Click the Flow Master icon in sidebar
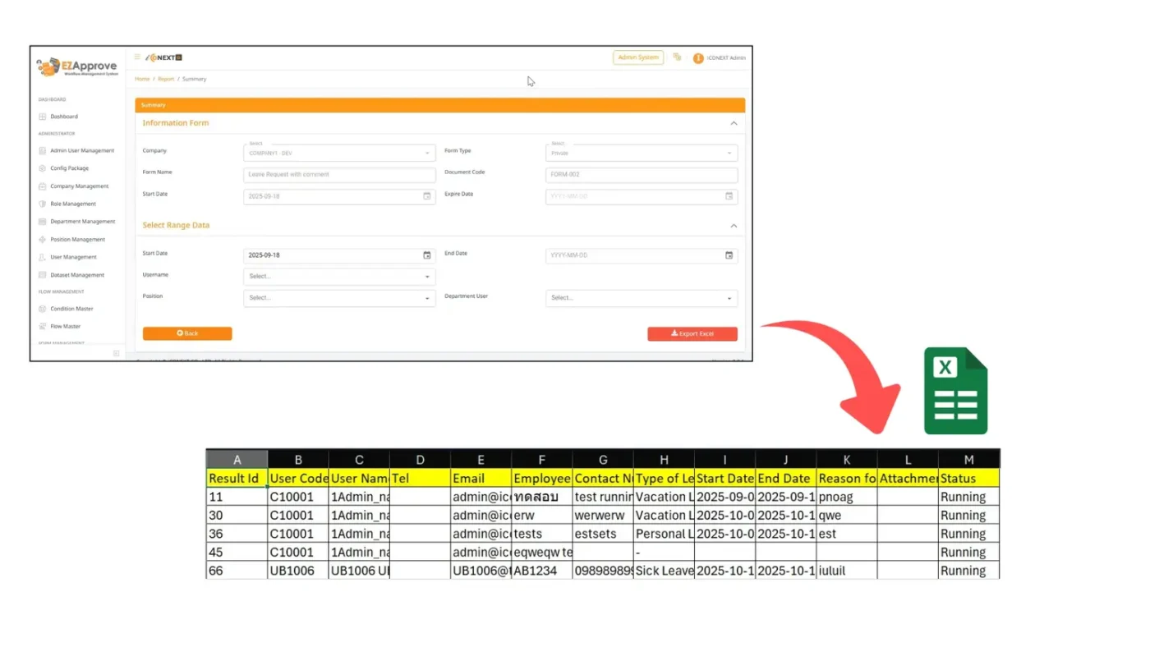 [x=42, y=326]
